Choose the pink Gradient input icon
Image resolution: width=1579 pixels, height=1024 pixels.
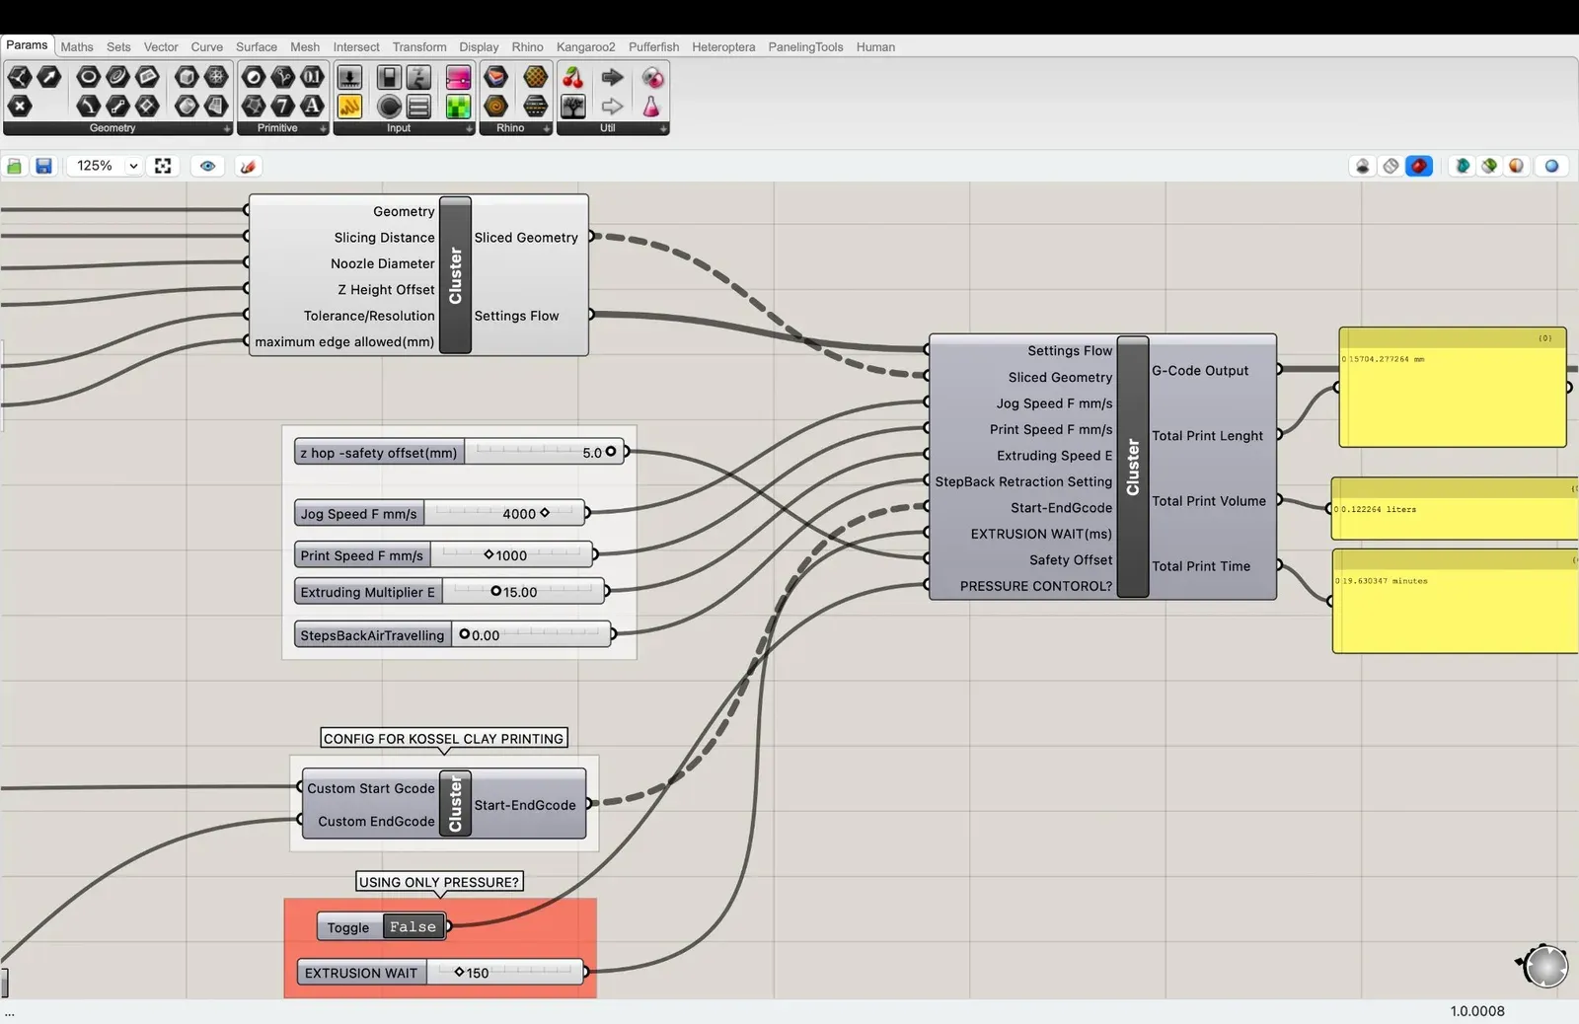pos(459,77)
